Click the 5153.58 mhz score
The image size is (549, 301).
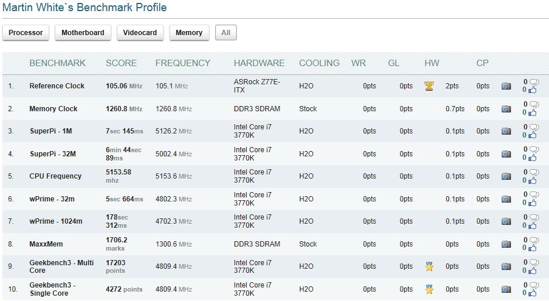[118, 176]
